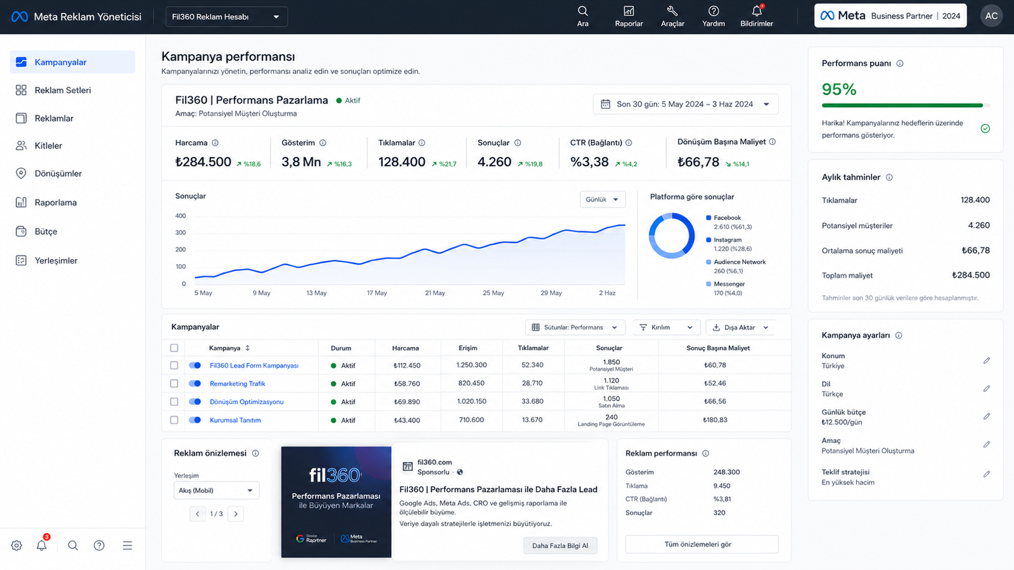1014x570 pixels.
Task: Sort the Kampanya column
Action: pyautogui.click(x=248, y=348)
